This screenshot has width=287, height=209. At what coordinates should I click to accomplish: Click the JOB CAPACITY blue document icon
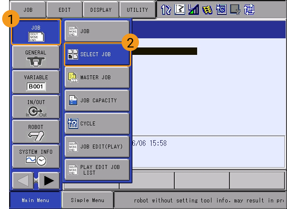tap(73, 101)
